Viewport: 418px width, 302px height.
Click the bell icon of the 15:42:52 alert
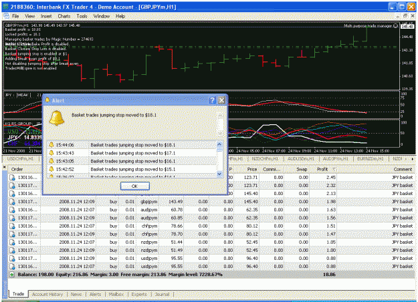click(51, 169)
